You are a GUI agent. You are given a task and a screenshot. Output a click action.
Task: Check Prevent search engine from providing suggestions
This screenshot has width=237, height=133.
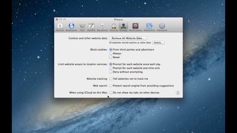point(111,86)
